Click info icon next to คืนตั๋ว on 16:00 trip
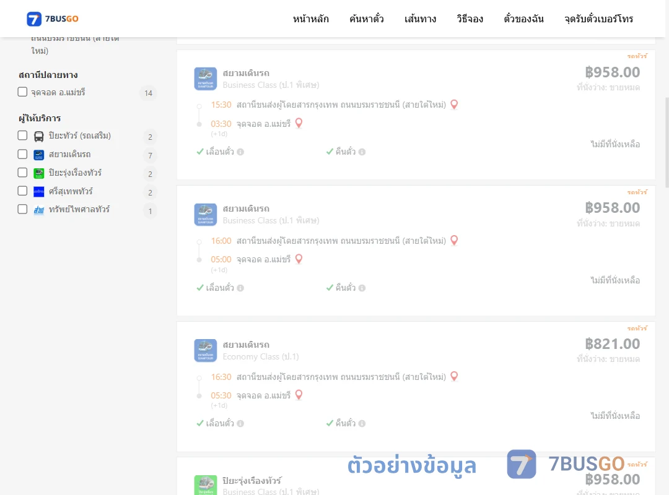 [x=362, y=288]
